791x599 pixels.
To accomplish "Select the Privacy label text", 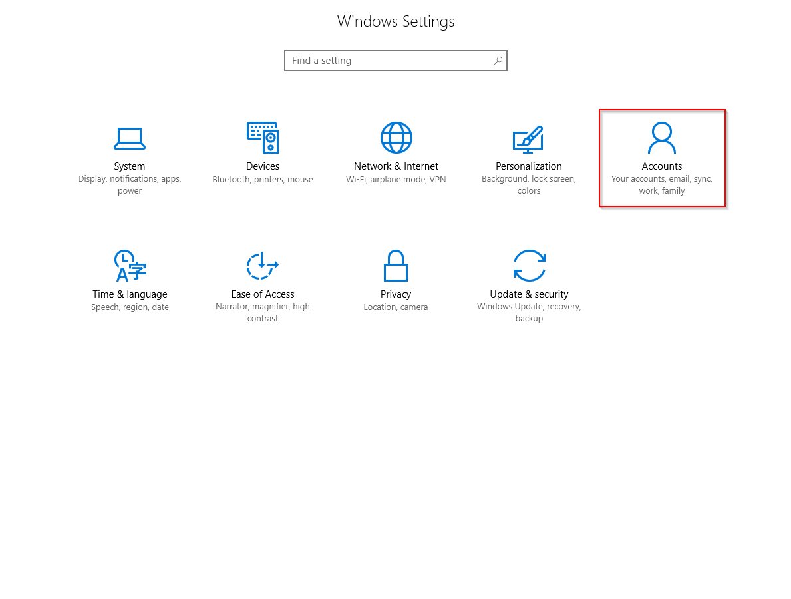I will [x=396, y=294].
